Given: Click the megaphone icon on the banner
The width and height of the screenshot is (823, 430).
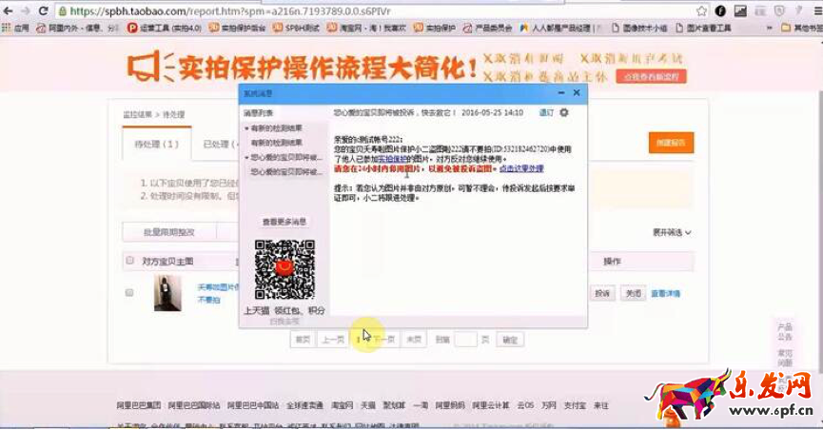Looking at the screenshot, I should click(149, 67).
